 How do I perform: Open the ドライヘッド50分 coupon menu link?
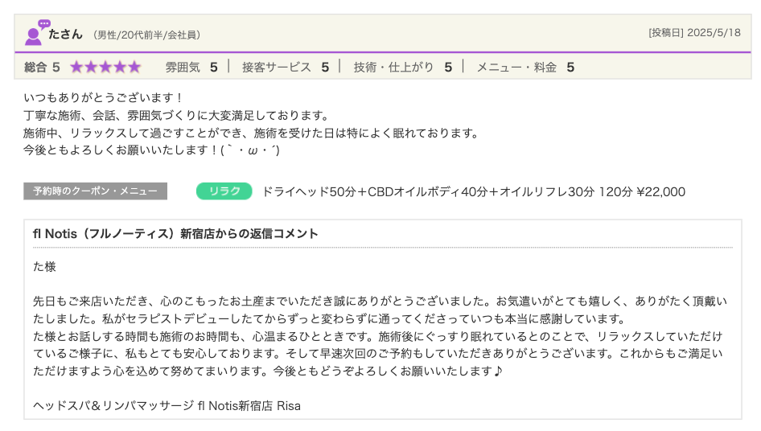tap(474, 191)
